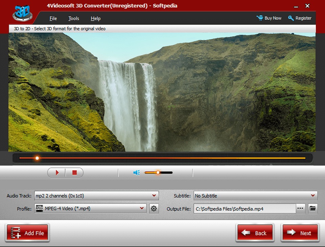
Task: Open the File menu
Action: point(53,18)
